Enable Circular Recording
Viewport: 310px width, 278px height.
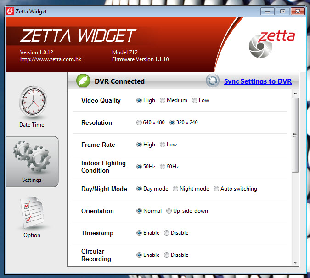pos(139,255)
